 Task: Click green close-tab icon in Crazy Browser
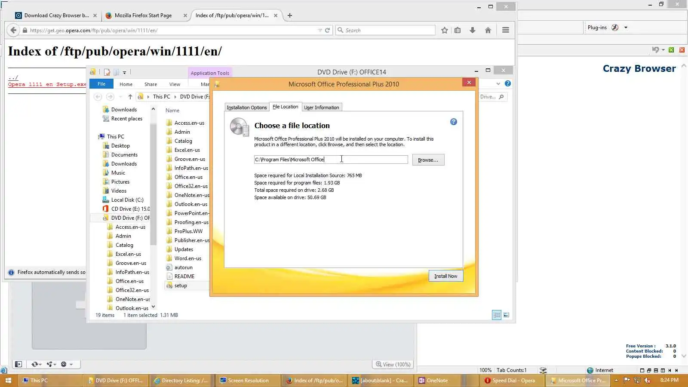click(x=671, y=50)
